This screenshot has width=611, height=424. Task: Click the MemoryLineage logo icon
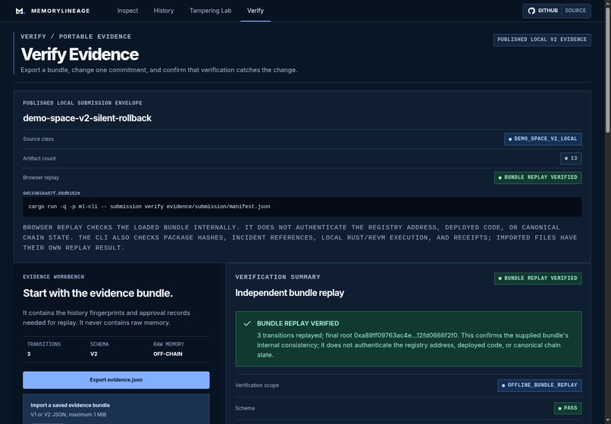point(20,11)
